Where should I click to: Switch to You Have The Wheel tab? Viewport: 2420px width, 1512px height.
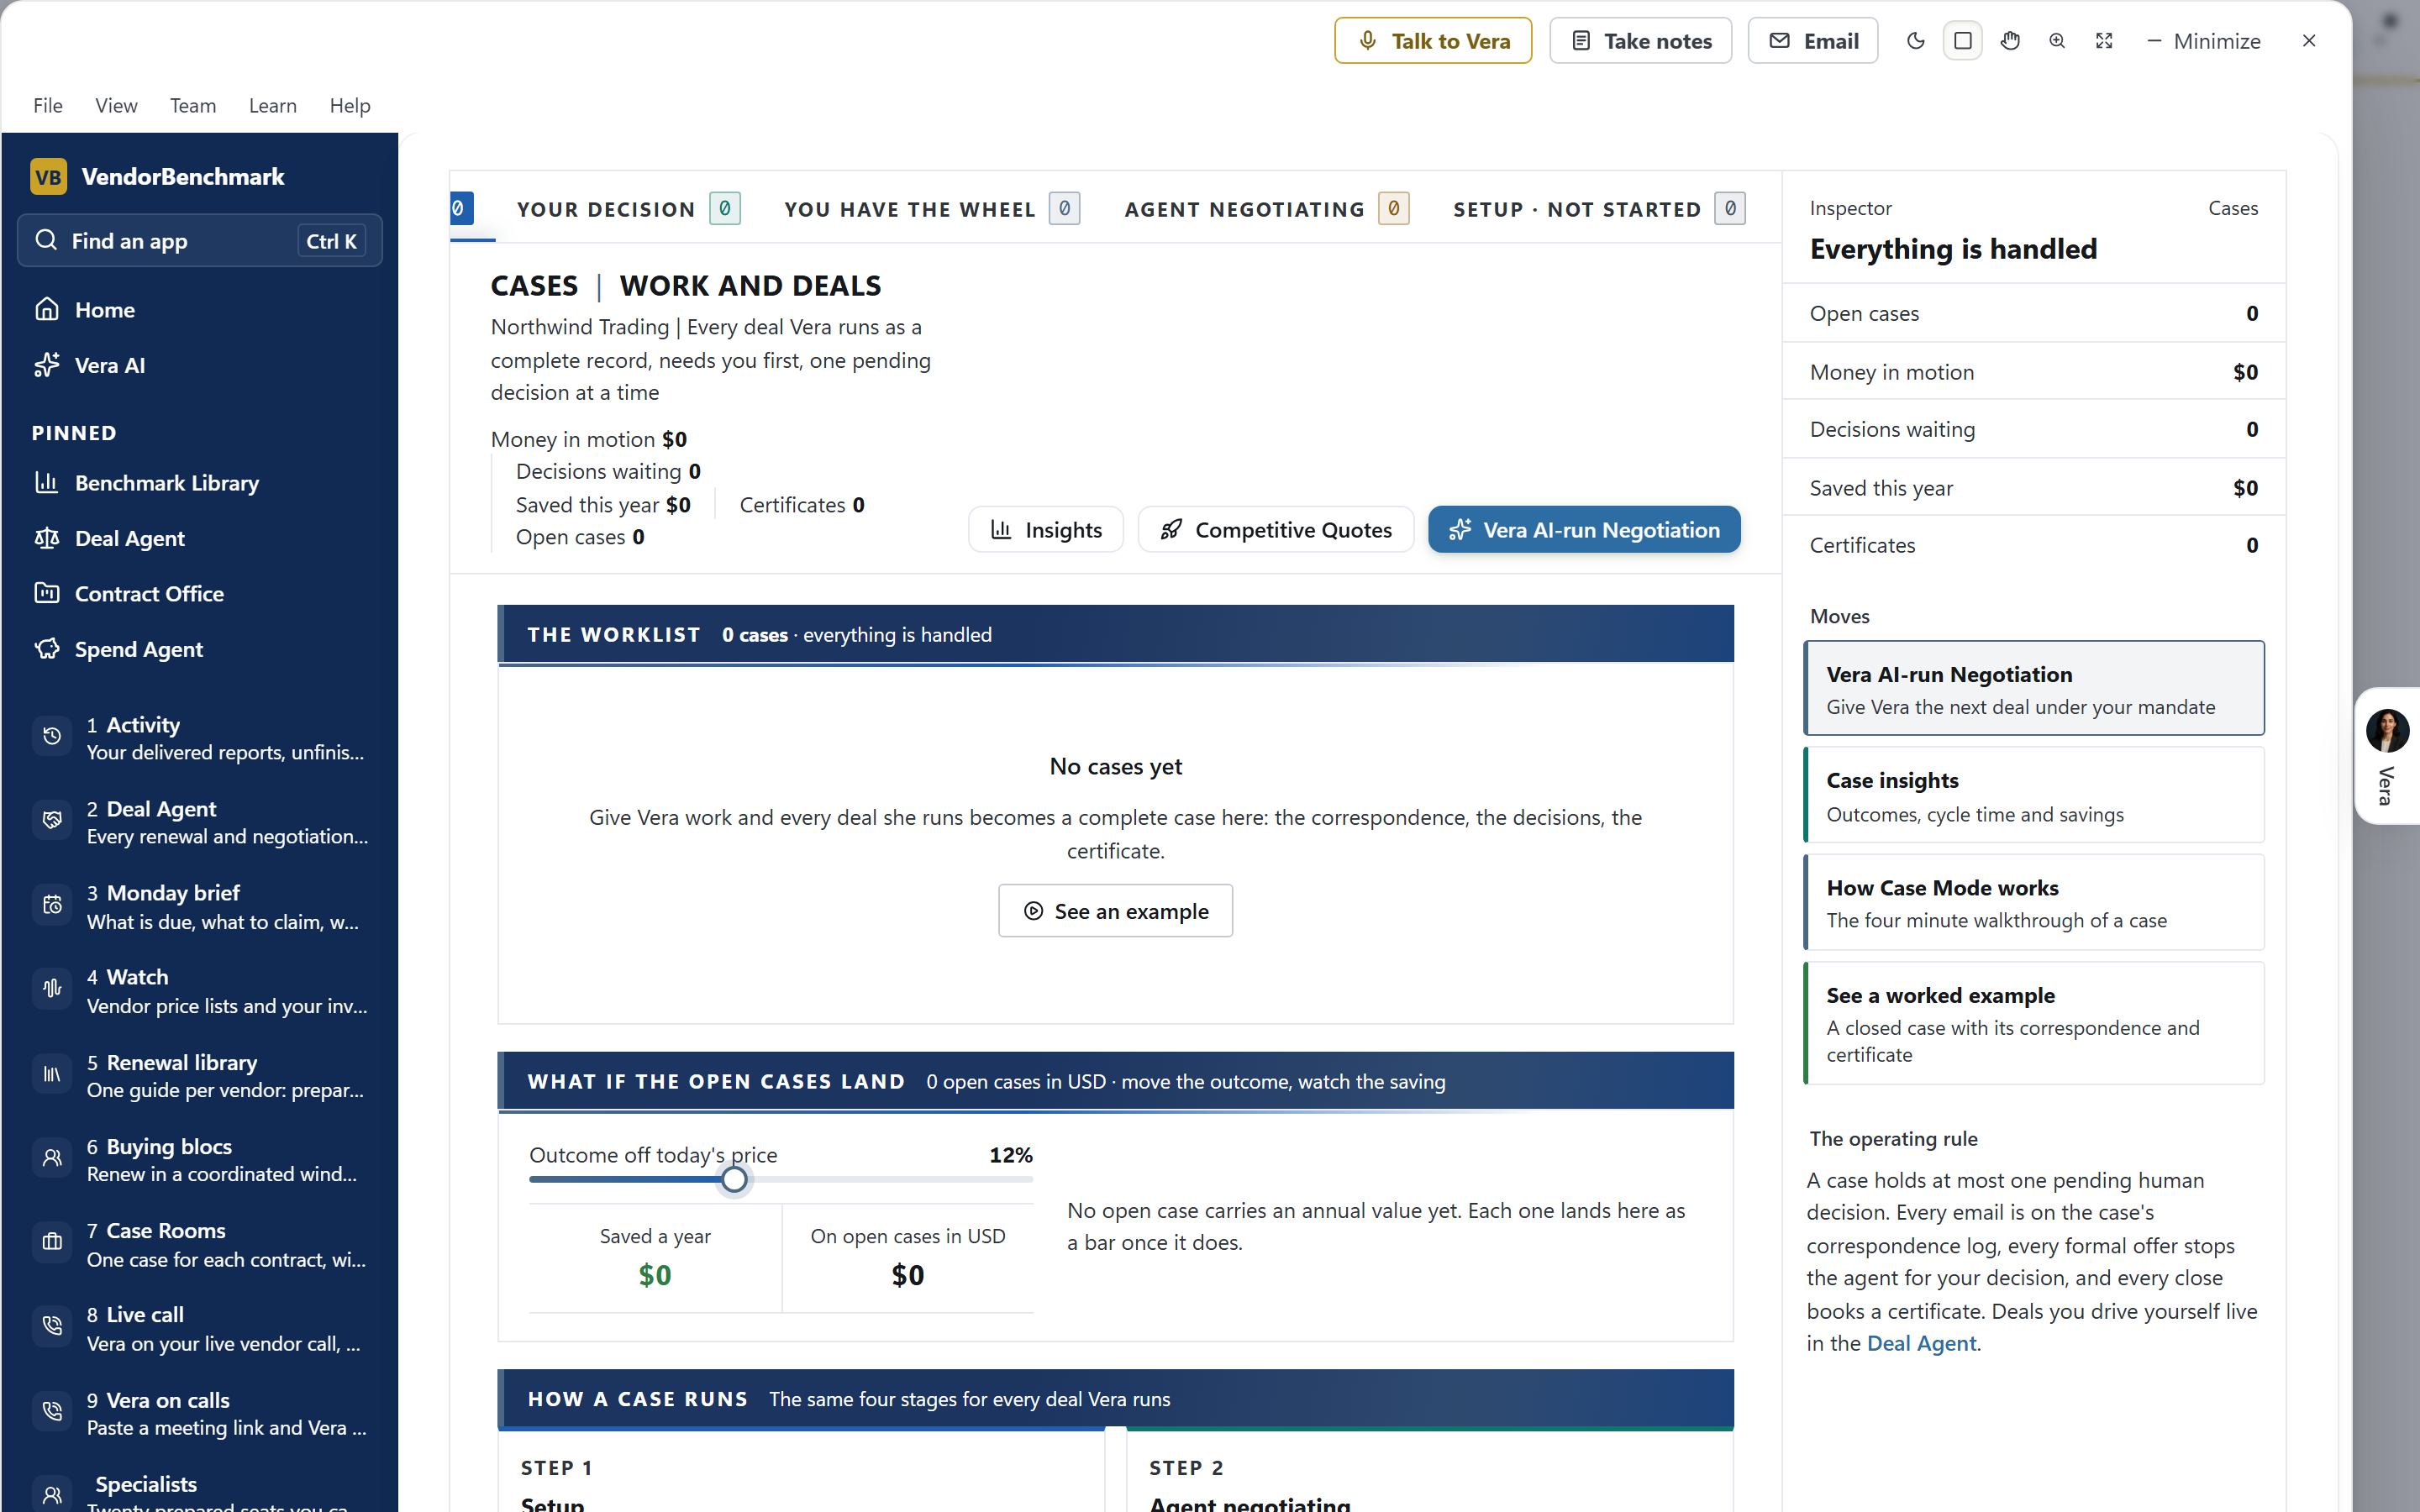[x=931, y=209]
